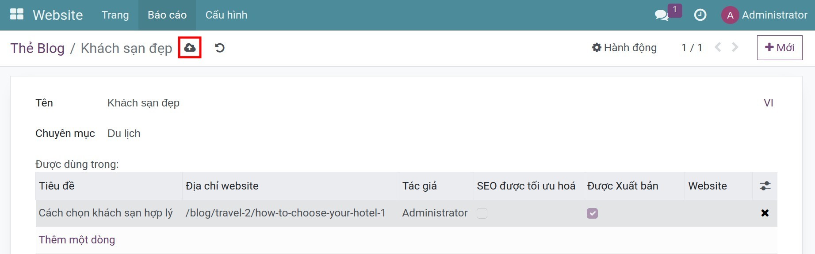Open the Chuyên mục Du lịch field

(124, 133)
